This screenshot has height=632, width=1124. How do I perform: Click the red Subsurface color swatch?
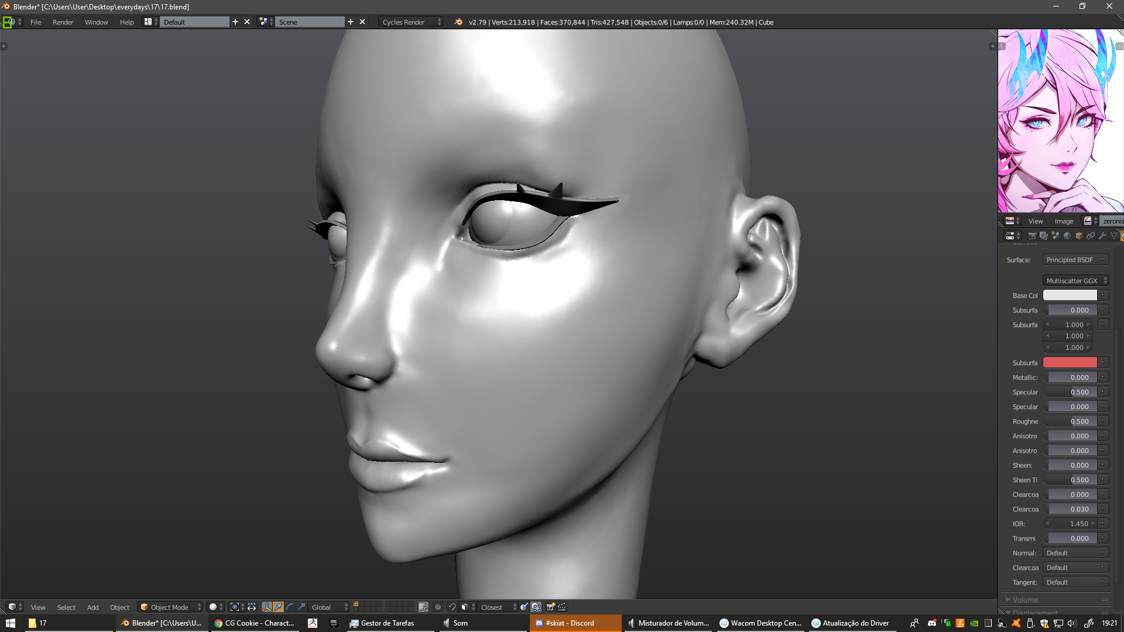1070,363
